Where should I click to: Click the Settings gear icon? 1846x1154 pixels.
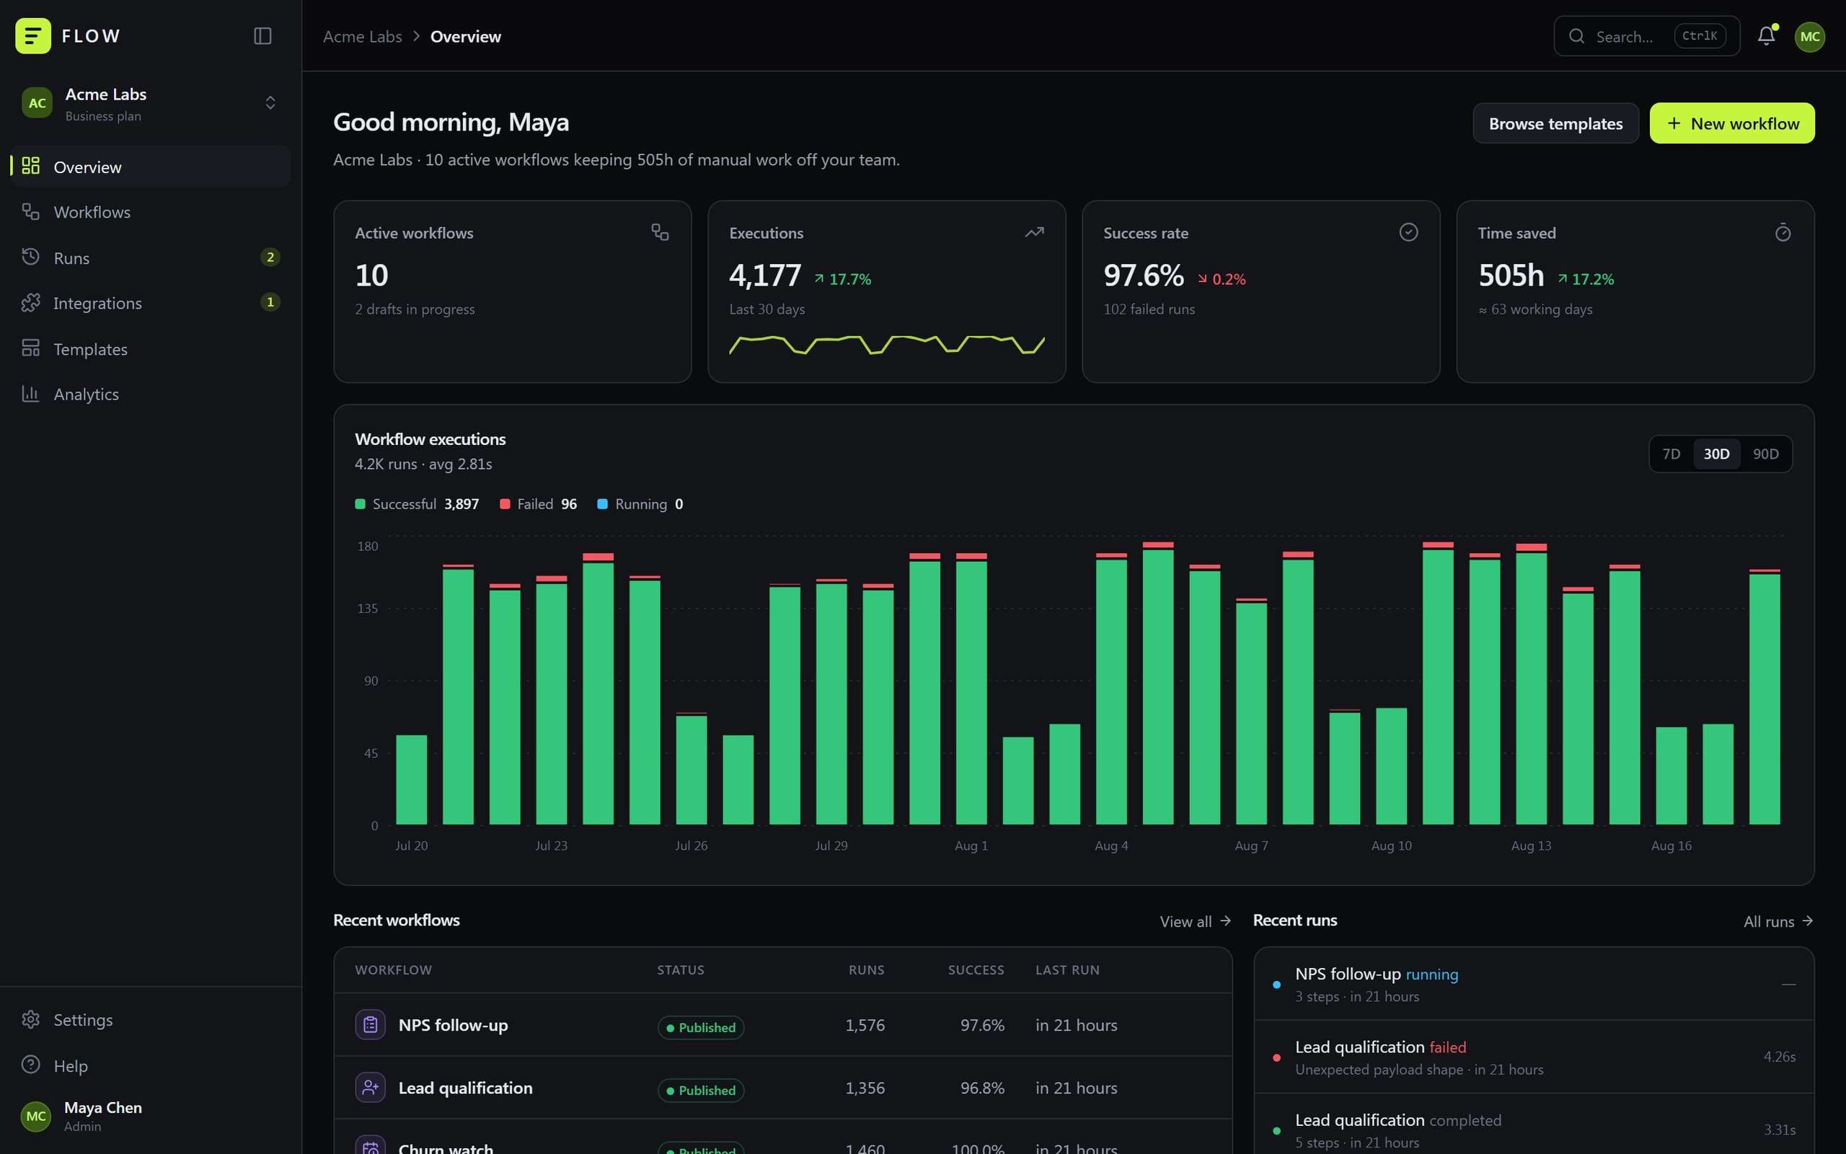click(x=30, y=1019)
